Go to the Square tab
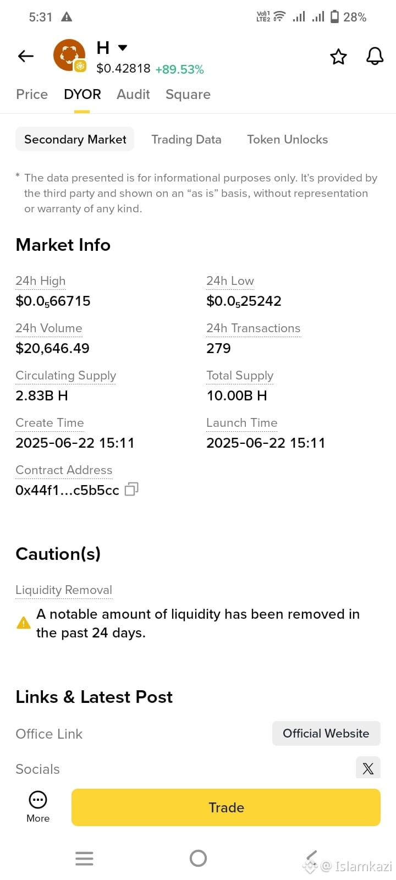Screen dimensions: 396x880 (188, 95)
